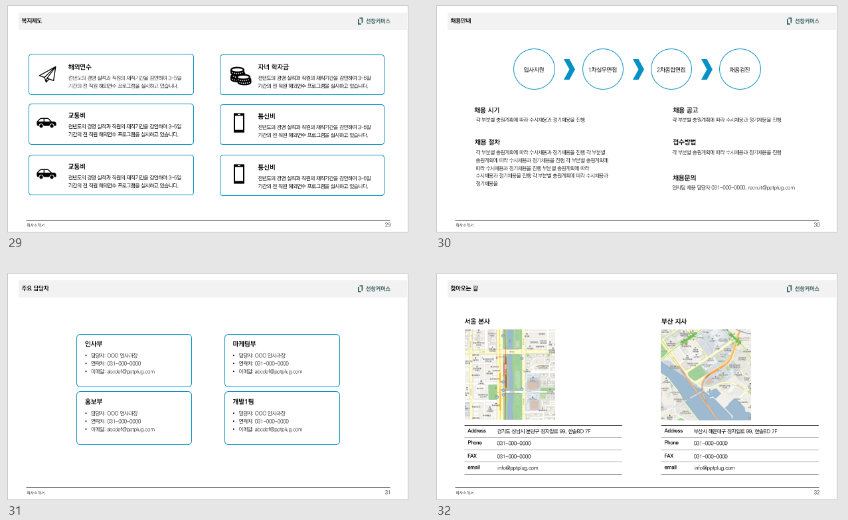Click the 부산시 해운대구 address line

[x=736, y=432]
